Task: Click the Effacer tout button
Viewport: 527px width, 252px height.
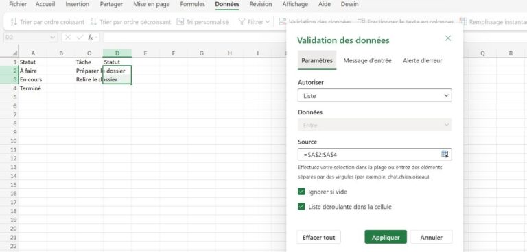Action: pos(318,237)
